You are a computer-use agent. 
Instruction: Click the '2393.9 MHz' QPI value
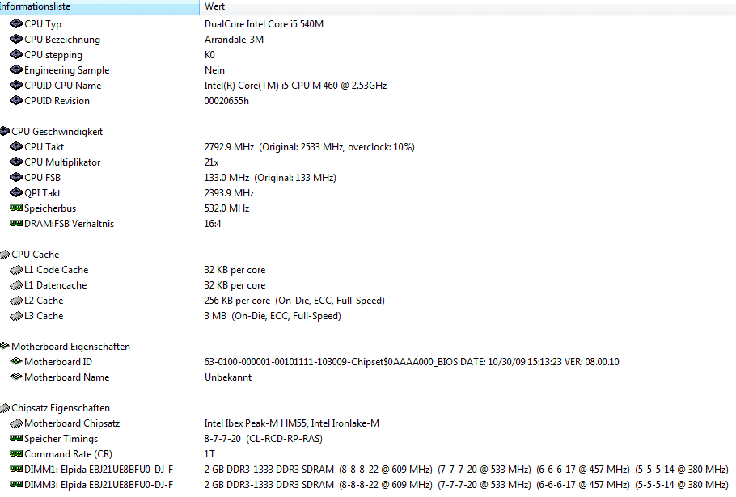coord(229,192)
